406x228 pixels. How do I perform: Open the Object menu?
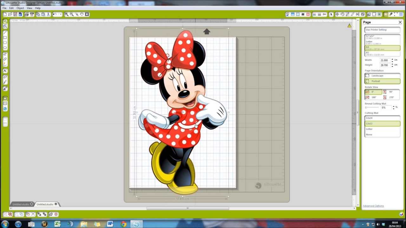(x=20, y=8)
